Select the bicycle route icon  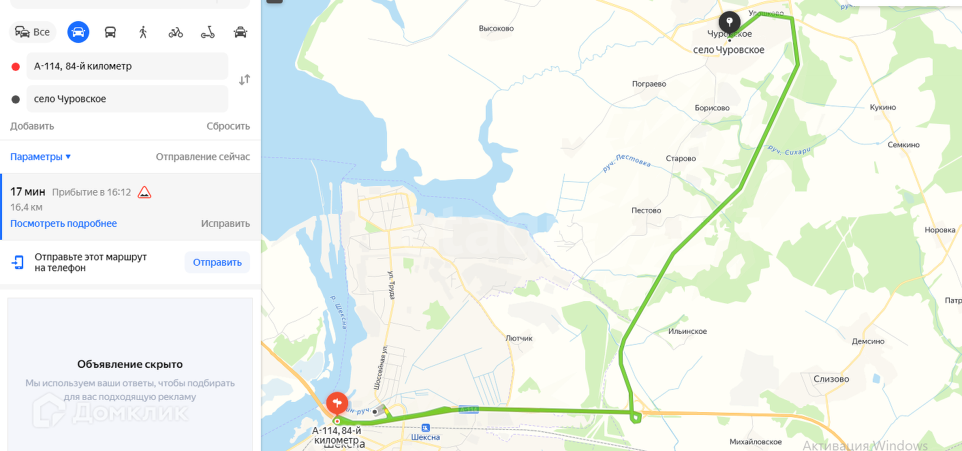pyautogui.click(x=176, y=32)
